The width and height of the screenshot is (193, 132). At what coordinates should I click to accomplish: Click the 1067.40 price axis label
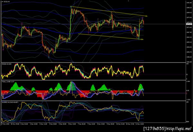pos(189,32)
